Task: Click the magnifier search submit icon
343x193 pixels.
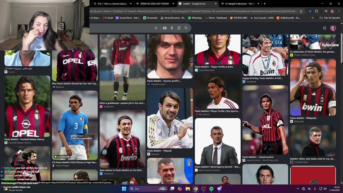Action: (x=186, y=28)
